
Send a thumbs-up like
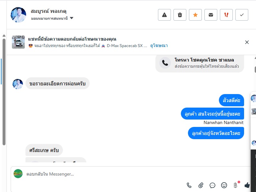(x=247, y=185)
